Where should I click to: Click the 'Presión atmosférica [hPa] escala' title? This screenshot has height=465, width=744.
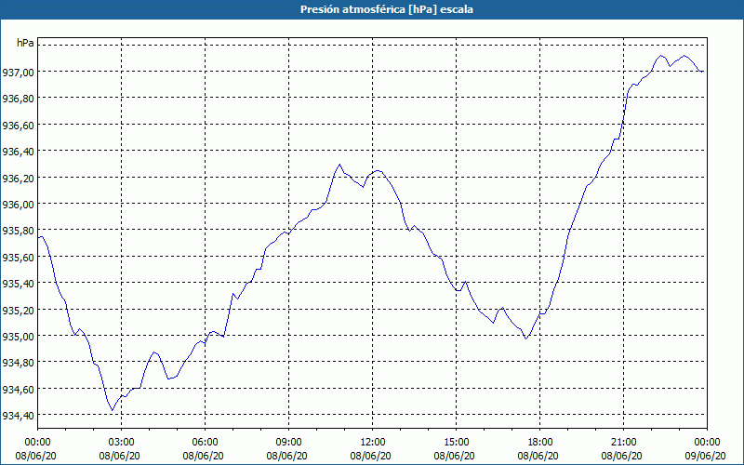pyautogui.click(x=387, y=9)
